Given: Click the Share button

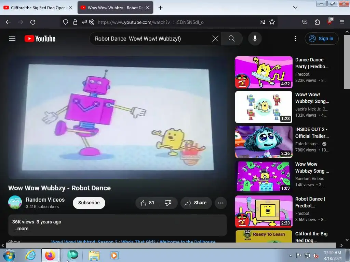Looking at the screenshot, I should pyautogui.click(x=196, y=203).
